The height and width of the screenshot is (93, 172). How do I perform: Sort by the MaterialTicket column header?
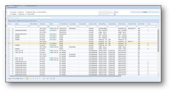[133, 24]
